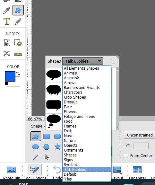155x185 pixels.
Task: Choose the Rectangle shape tool
Action: click(x=47, y=137)
